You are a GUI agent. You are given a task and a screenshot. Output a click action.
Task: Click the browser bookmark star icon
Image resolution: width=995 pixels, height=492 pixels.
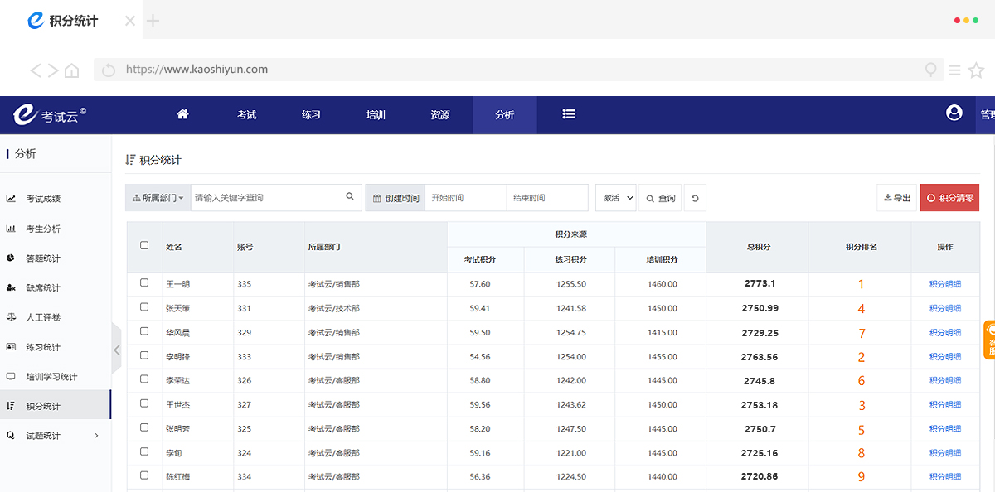(976, 70)
